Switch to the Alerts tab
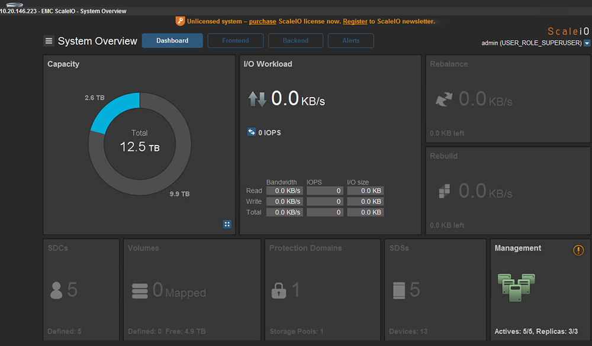 (x=350, y=40)
